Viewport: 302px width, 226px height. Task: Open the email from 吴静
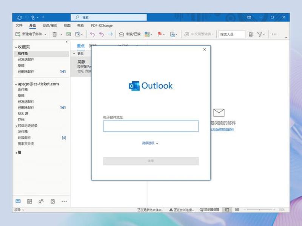pos(81,66)
